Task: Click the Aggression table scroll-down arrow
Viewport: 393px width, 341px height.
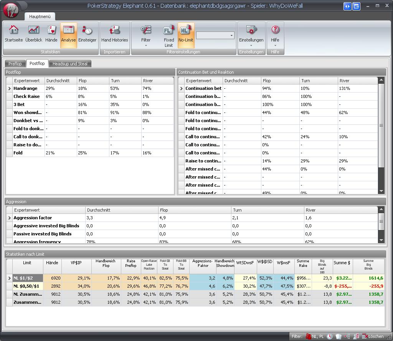Action: (x=381, y=240)
